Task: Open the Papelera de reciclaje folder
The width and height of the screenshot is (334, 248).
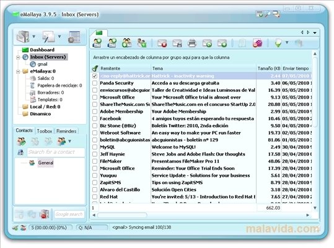Action: point(59,86)
